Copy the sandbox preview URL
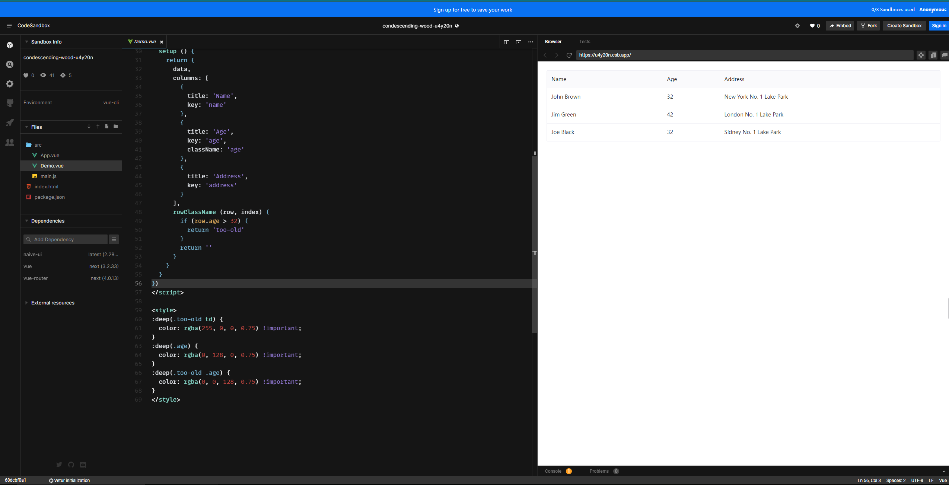This screenshot has width=949, height=485. point(933,55)
